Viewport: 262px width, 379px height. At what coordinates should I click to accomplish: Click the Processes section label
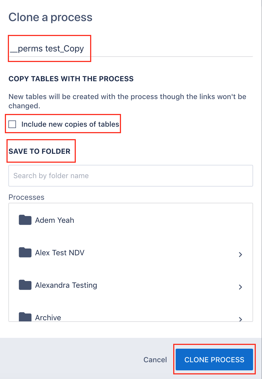(x=26, y=197)
